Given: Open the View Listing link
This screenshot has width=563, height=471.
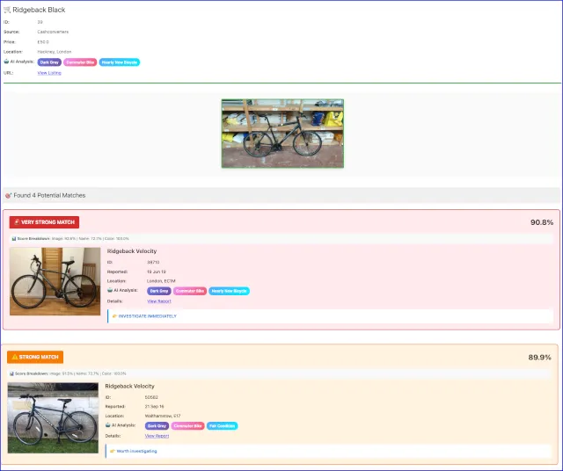Looking at the screenshot, I should click(x=49, y=73).
